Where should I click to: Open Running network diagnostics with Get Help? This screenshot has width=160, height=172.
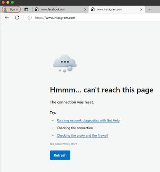click(x=88, y=120)
